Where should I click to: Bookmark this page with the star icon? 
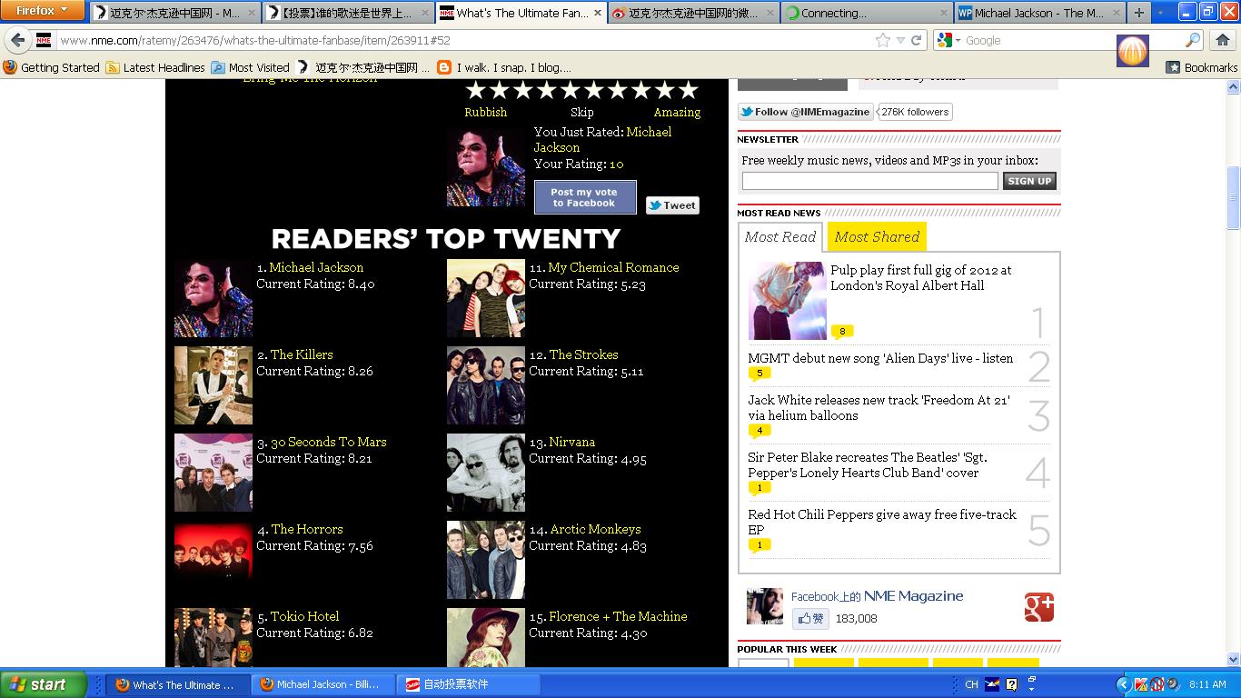(x=882, y=40)
